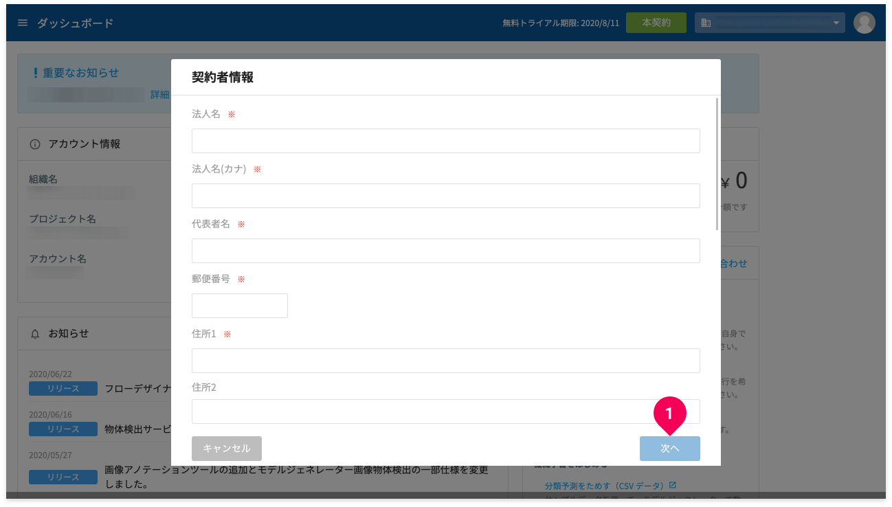Click the リリース tag dated 2020/06/22
Image resolution: width=892 pixels, height=507 pixels.
pos(63,389)
